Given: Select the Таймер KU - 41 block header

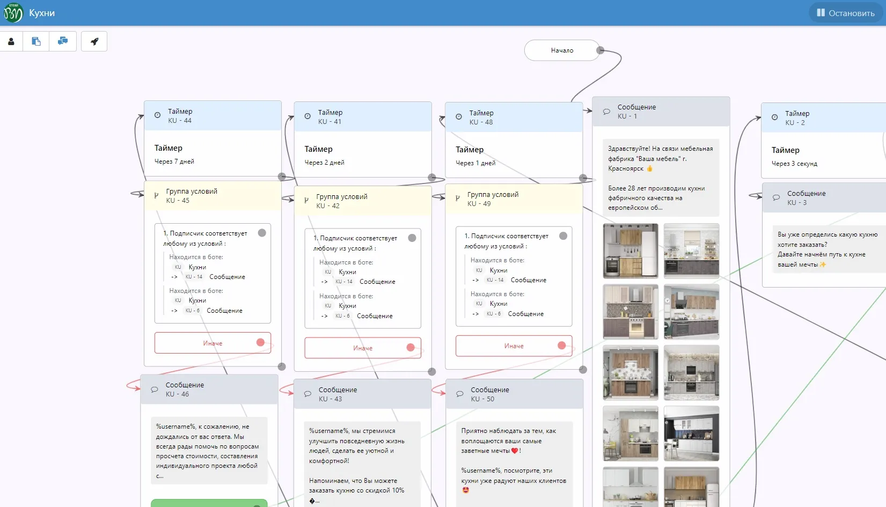Looking at the screenshot, I should [362, 117].
